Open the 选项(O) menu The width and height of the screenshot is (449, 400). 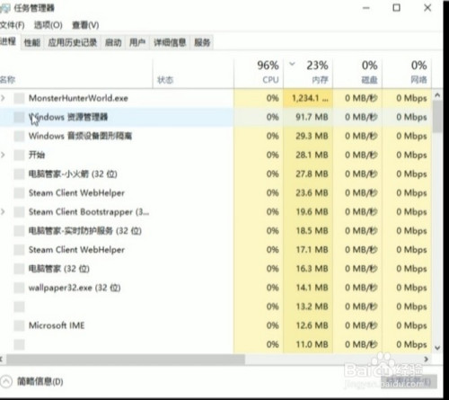click(x=48, y=25)
